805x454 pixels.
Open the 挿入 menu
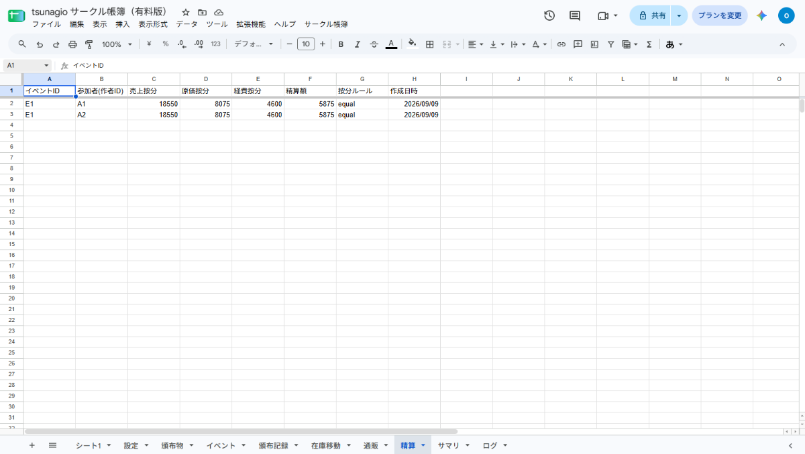(122, 24)
